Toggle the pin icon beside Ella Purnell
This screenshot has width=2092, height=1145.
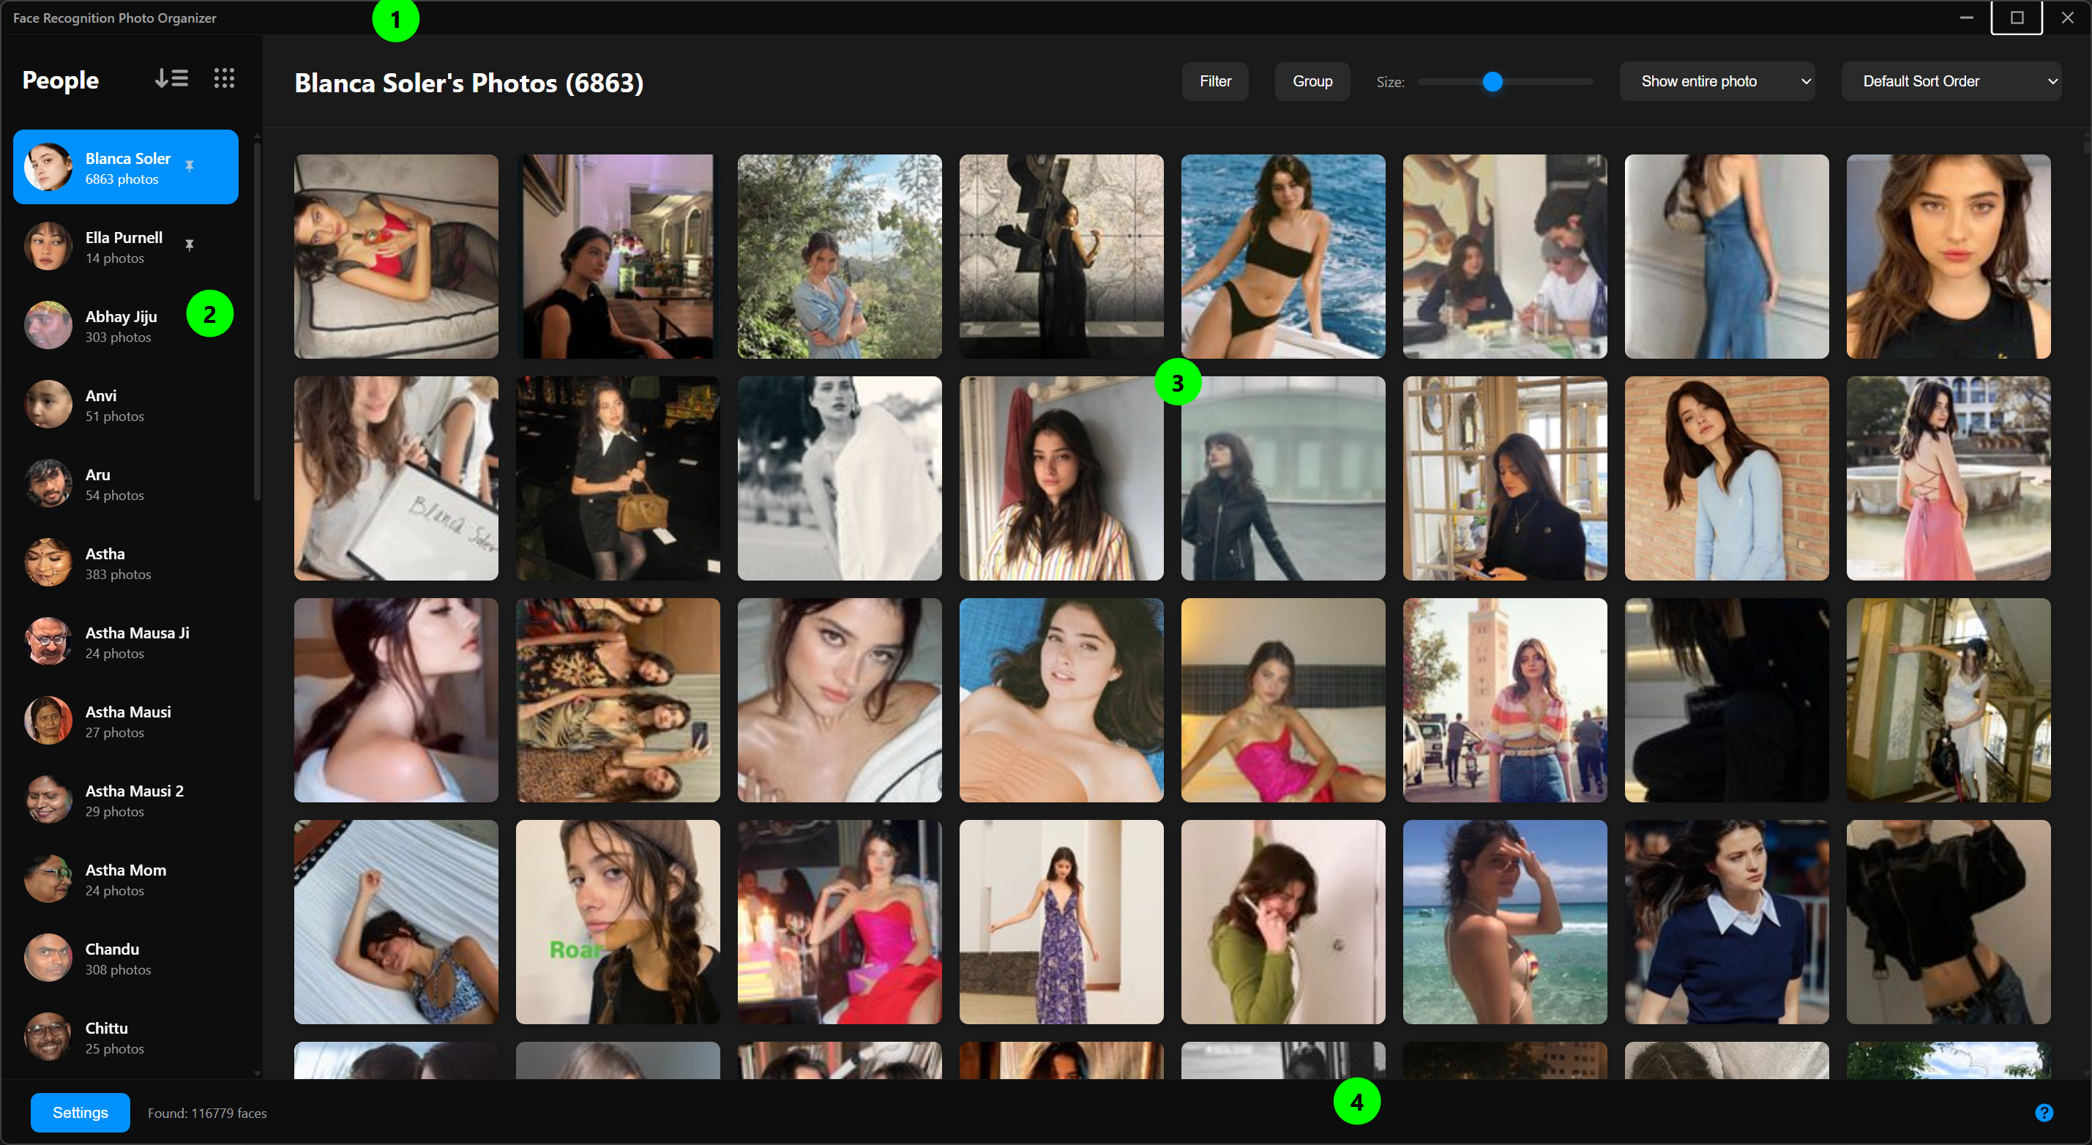(x=190, y=245)
